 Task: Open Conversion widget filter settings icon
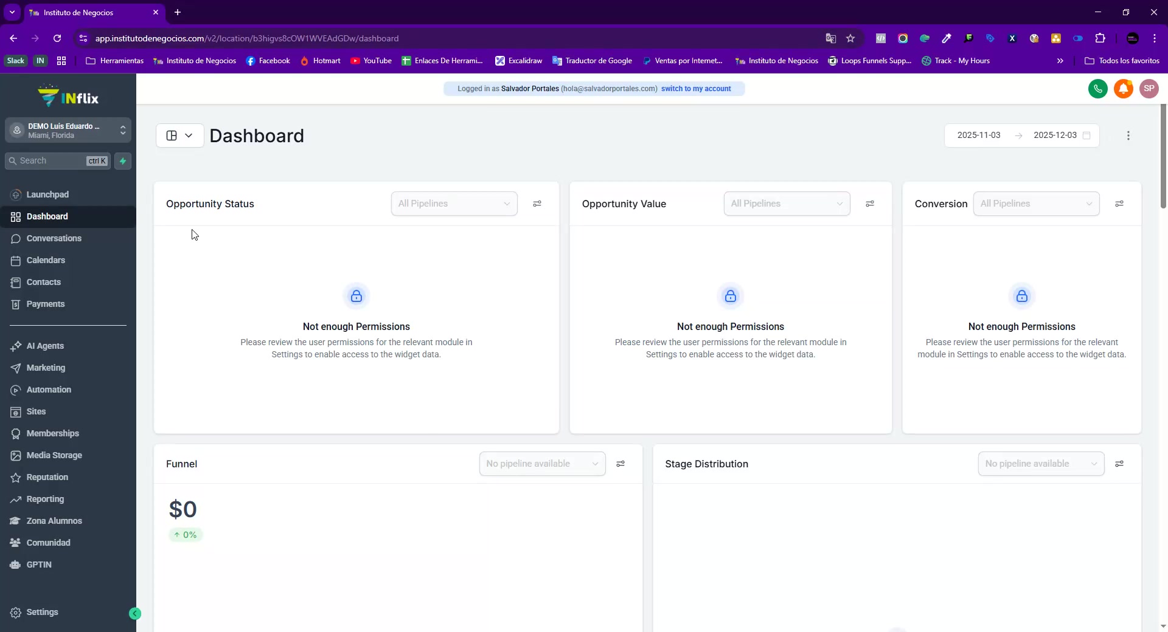pos(1119,204)
